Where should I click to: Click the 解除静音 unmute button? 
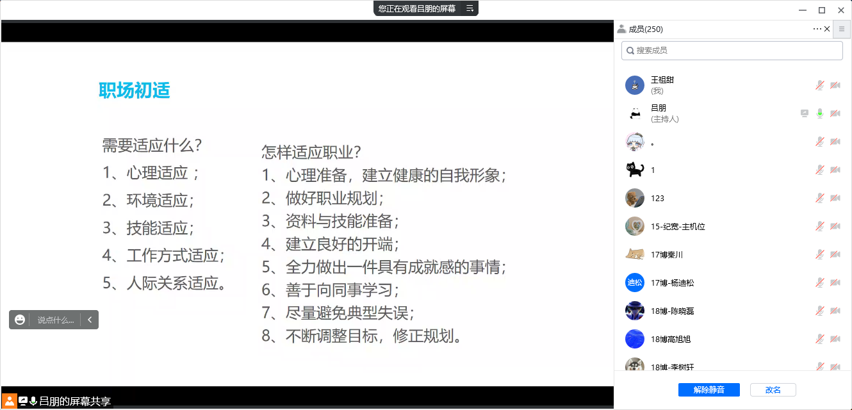709,389
